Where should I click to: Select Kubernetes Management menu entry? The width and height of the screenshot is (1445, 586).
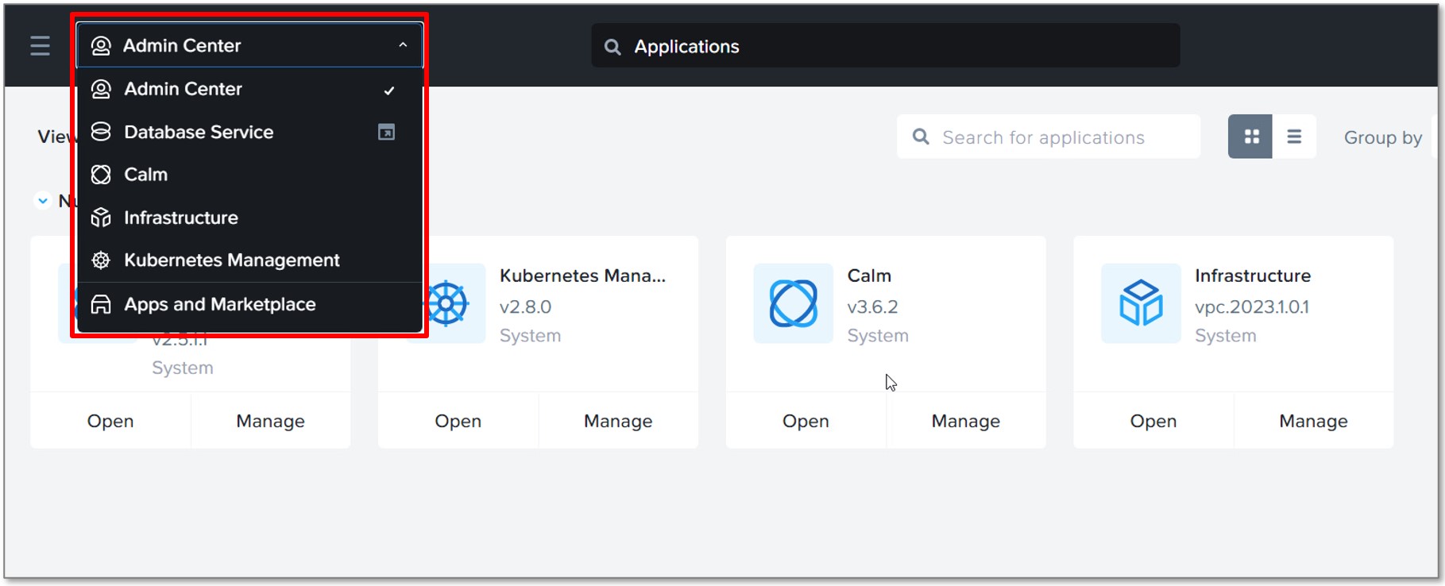249,260
